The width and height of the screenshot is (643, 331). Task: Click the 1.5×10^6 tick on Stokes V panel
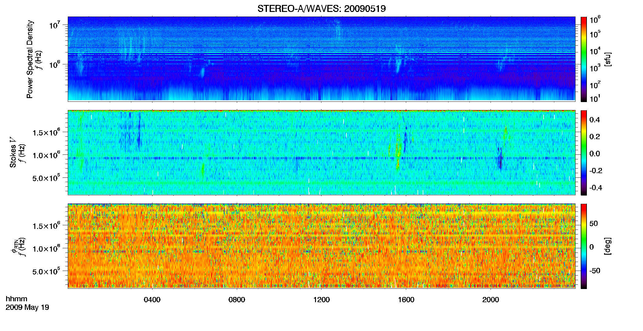click(47, 132)
